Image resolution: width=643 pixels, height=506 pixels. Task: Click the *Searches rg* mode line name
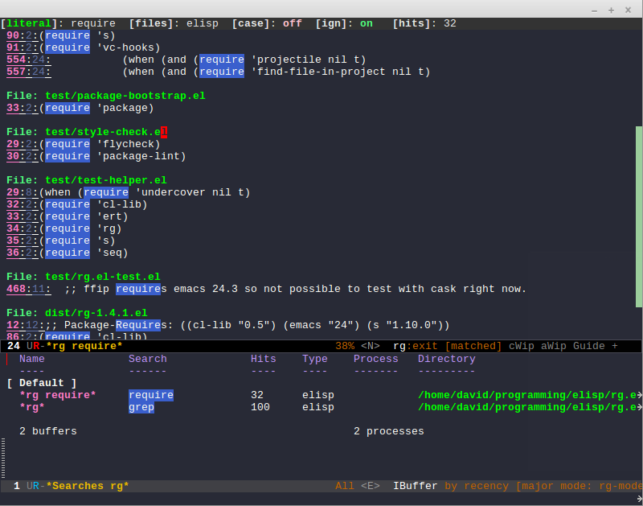coord(88,486)
